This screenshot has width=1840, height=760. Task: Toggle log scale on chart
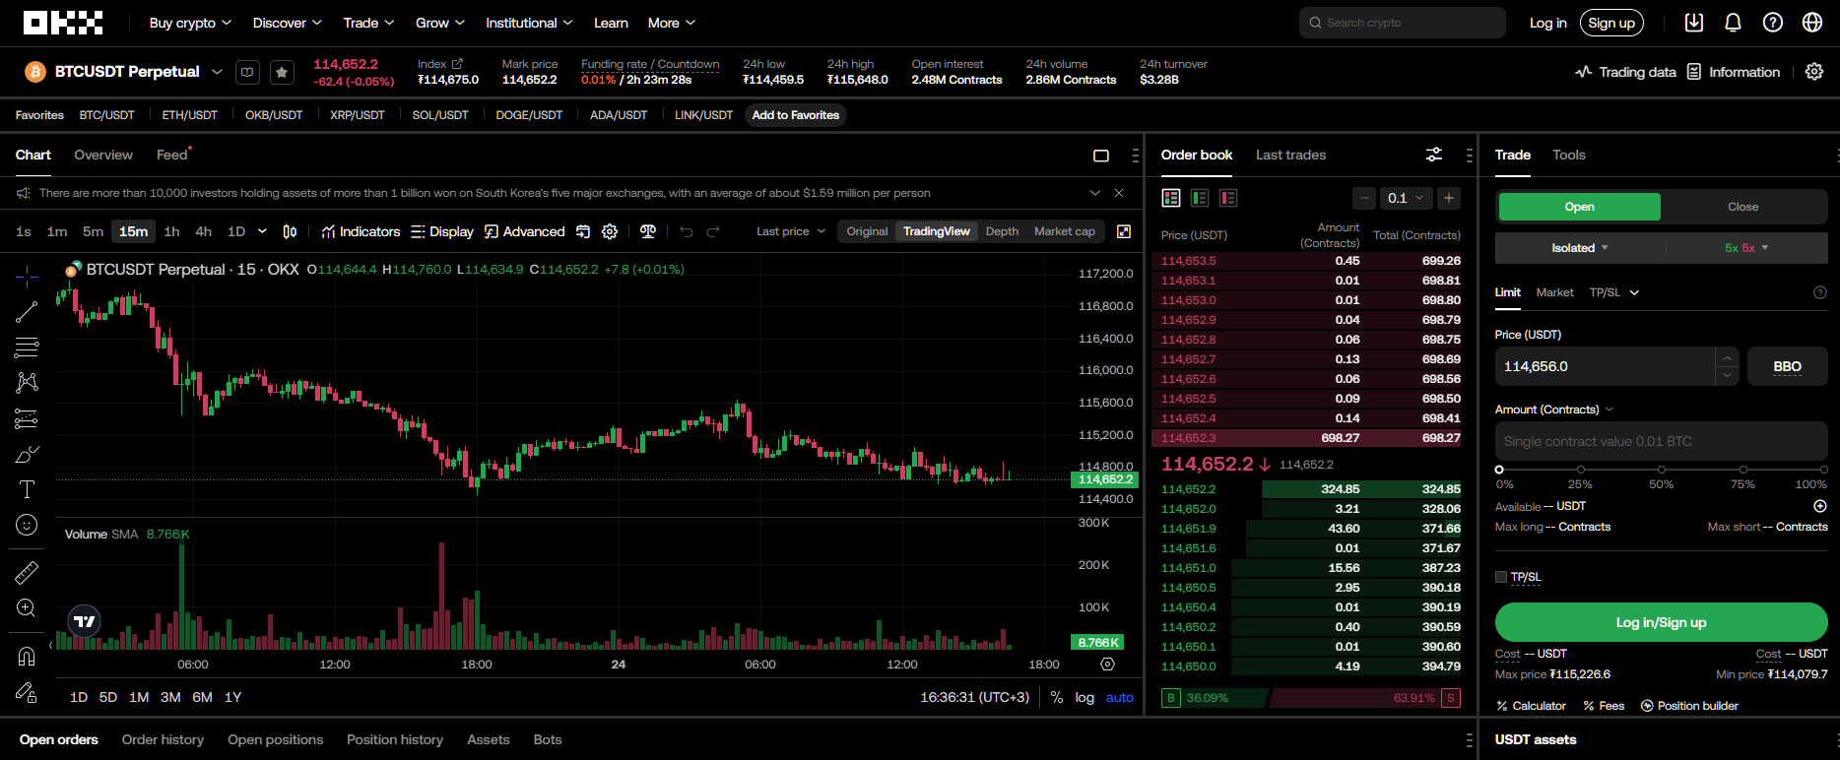[1084, 697]
